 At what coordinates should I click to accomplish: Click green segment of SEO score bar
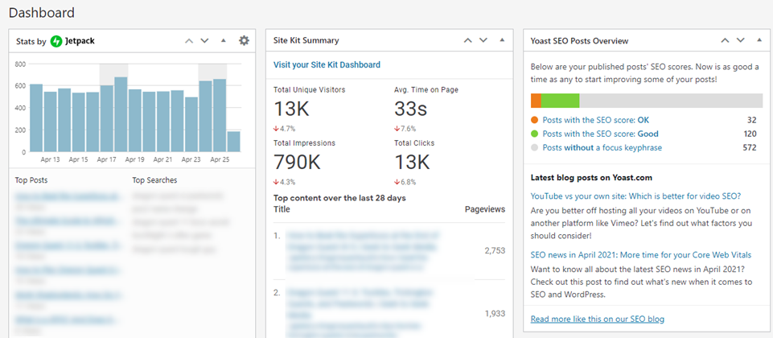point(560,101)
